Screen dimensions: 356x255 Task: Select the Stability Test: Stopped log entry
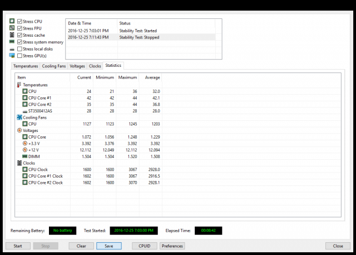139,37
